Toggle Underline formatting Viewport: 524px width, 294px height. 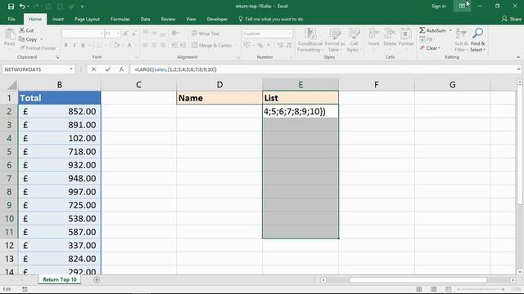(83, 45)
